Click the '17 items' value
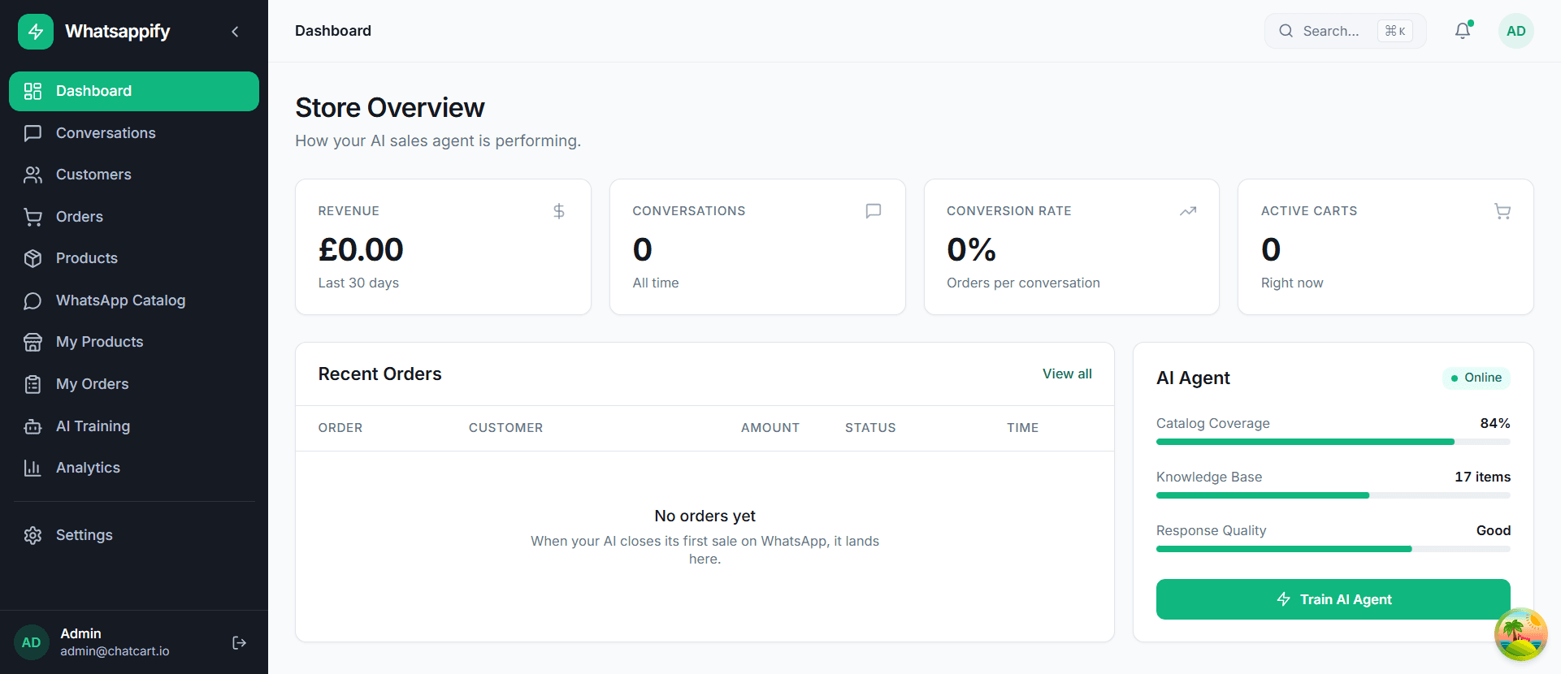This screenshot has width=1561, height=674. coord(1482,477)
